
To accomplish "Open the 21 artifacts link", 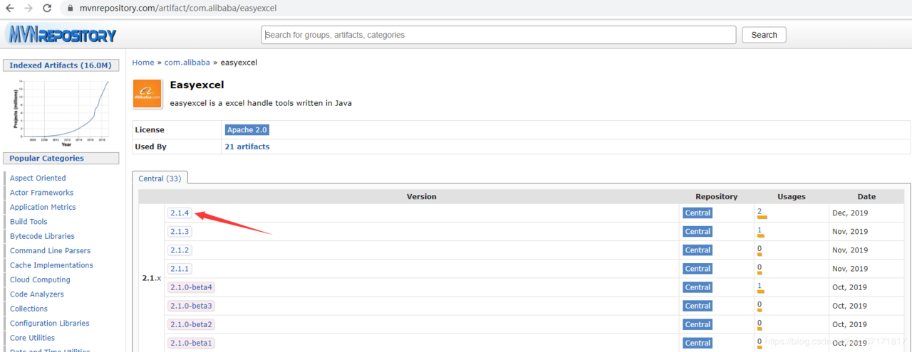I will point(247,146).
